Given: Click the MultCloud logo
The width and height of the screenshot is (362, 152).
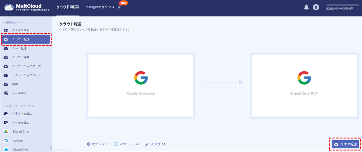Looking at the screenshot, I should click(x=27, y=7).
